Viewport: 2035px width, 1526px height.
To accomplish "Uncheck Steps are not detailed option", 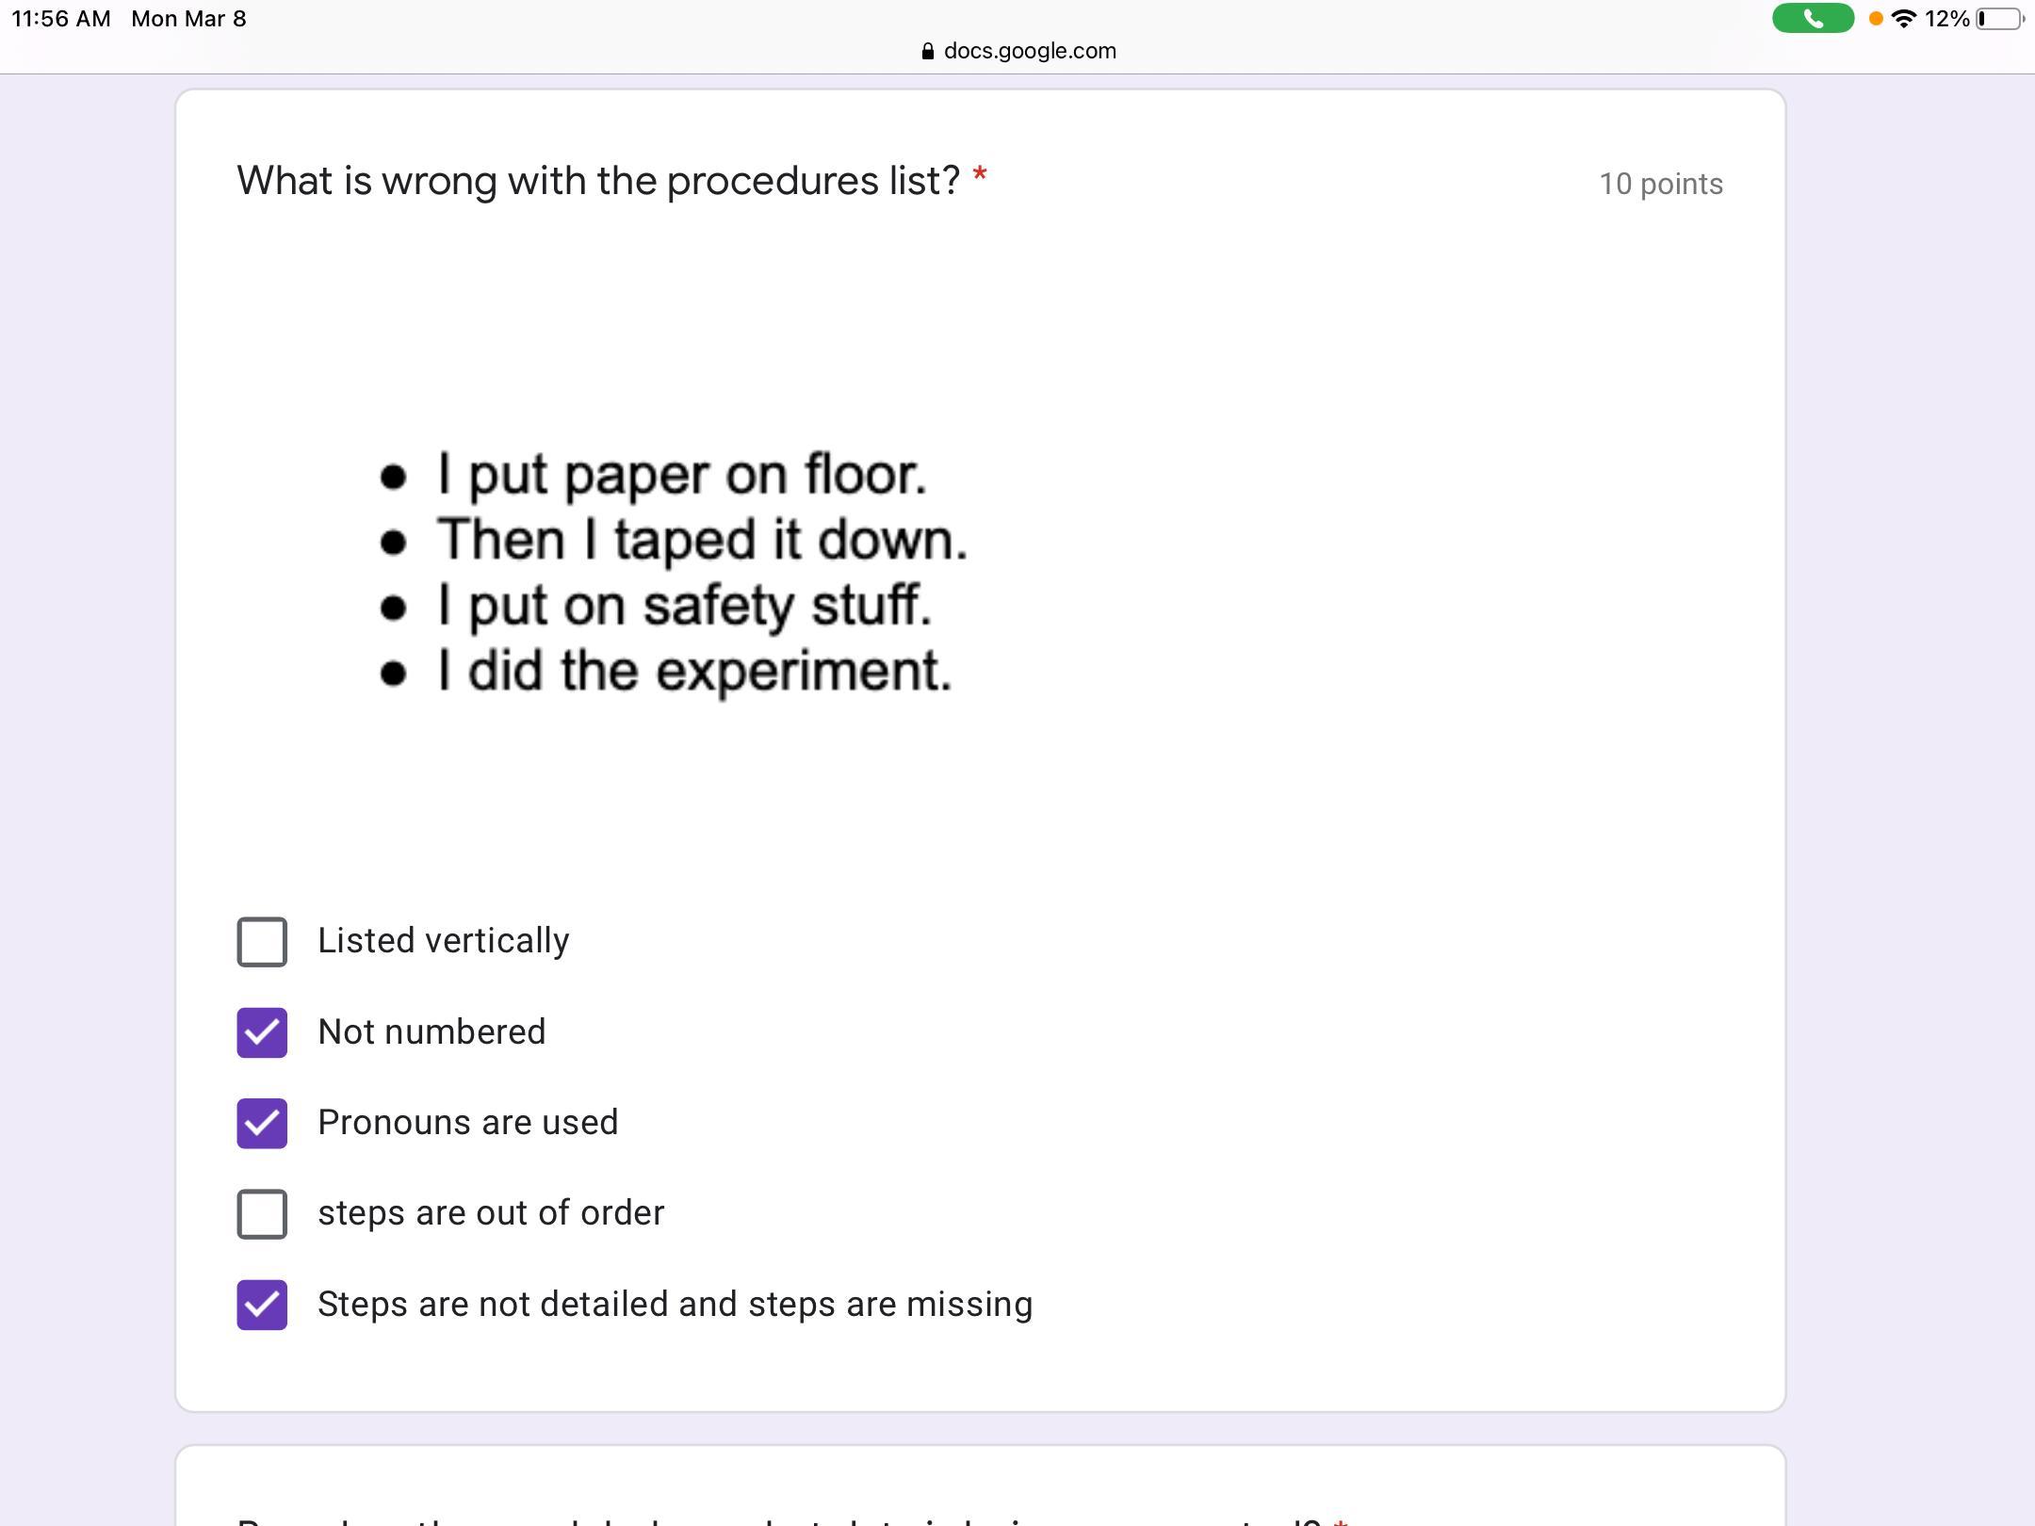I will (262, 1305).
